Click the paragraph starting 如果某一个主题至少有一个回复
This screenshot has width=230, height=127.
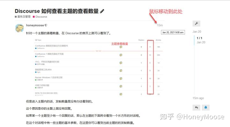pos(83,116)
